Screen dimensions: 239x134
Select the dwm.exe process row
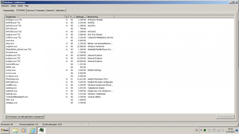(60, 44)
